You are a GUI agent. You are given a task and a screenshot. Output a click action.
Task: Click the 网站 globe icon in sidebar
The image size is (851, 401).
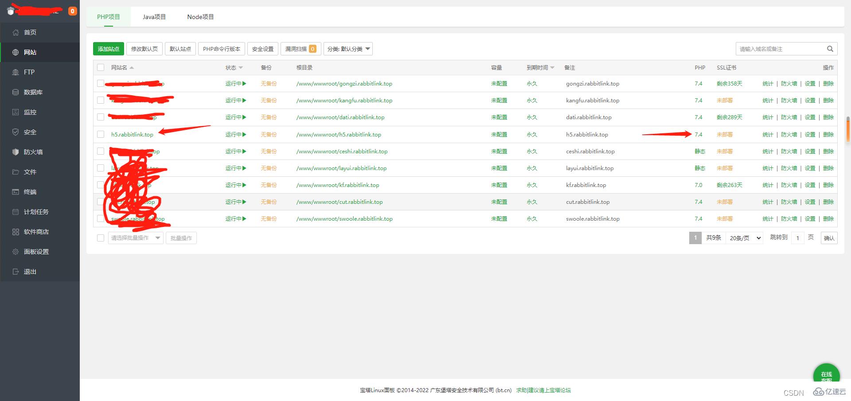16,52
